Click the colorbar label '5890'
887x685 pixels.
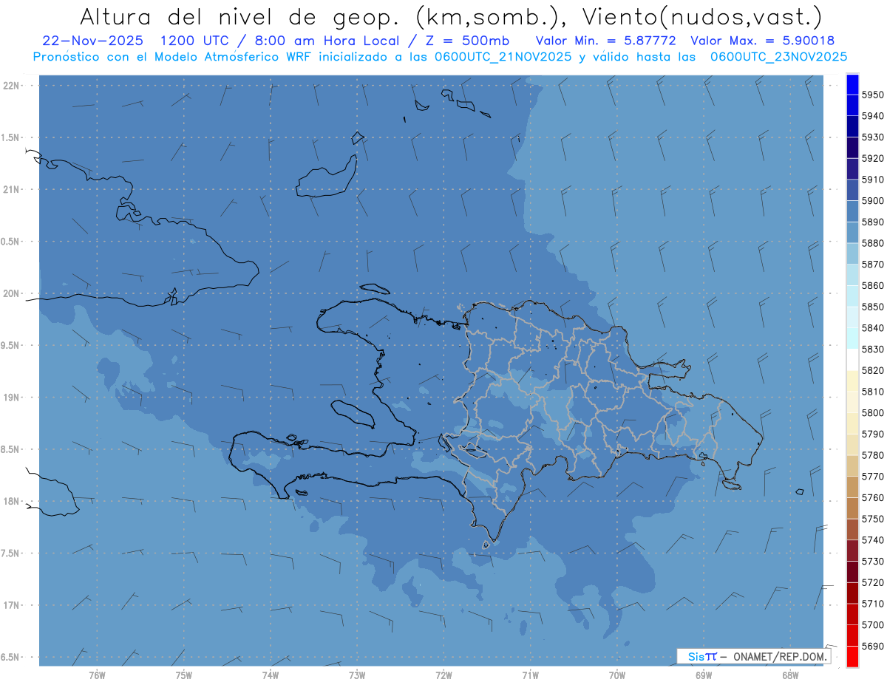(873, 222)
